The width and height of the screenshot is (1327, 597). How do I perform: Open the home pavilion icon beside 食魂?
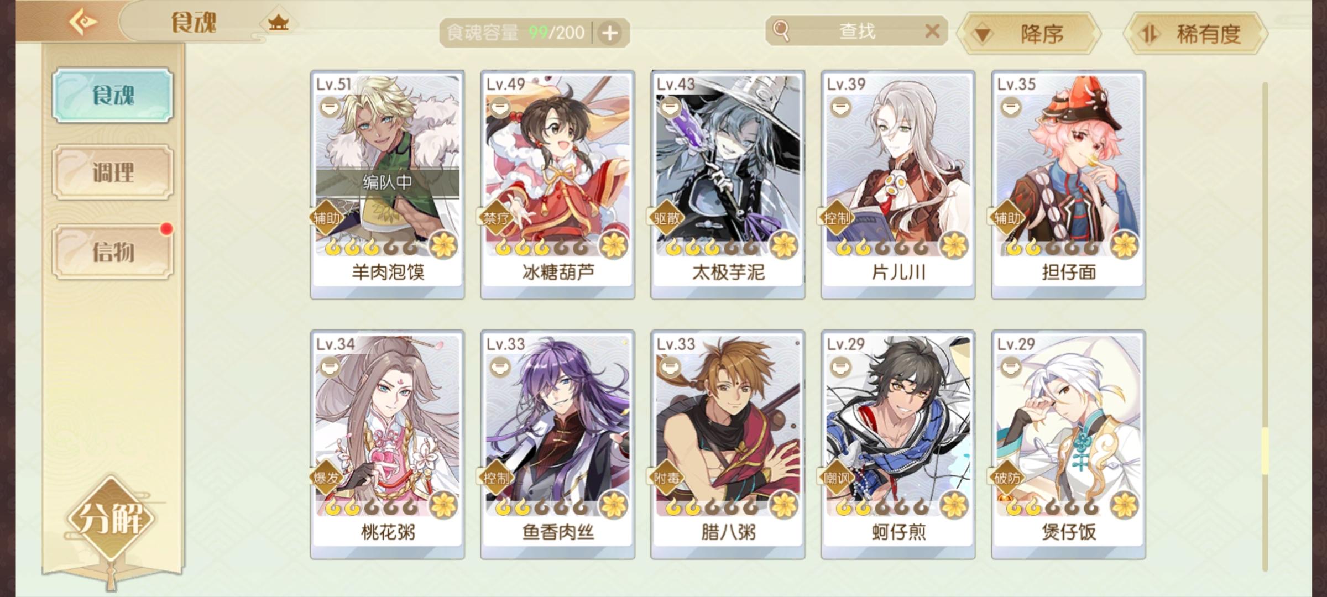point(278,23)
